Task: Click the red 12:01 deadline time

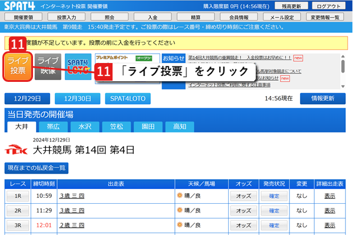Action: (x=44, y=225)
